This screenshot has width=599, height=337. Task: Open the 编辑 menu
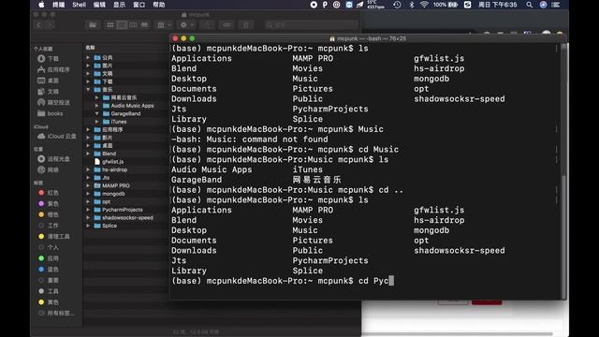point(99,5)
